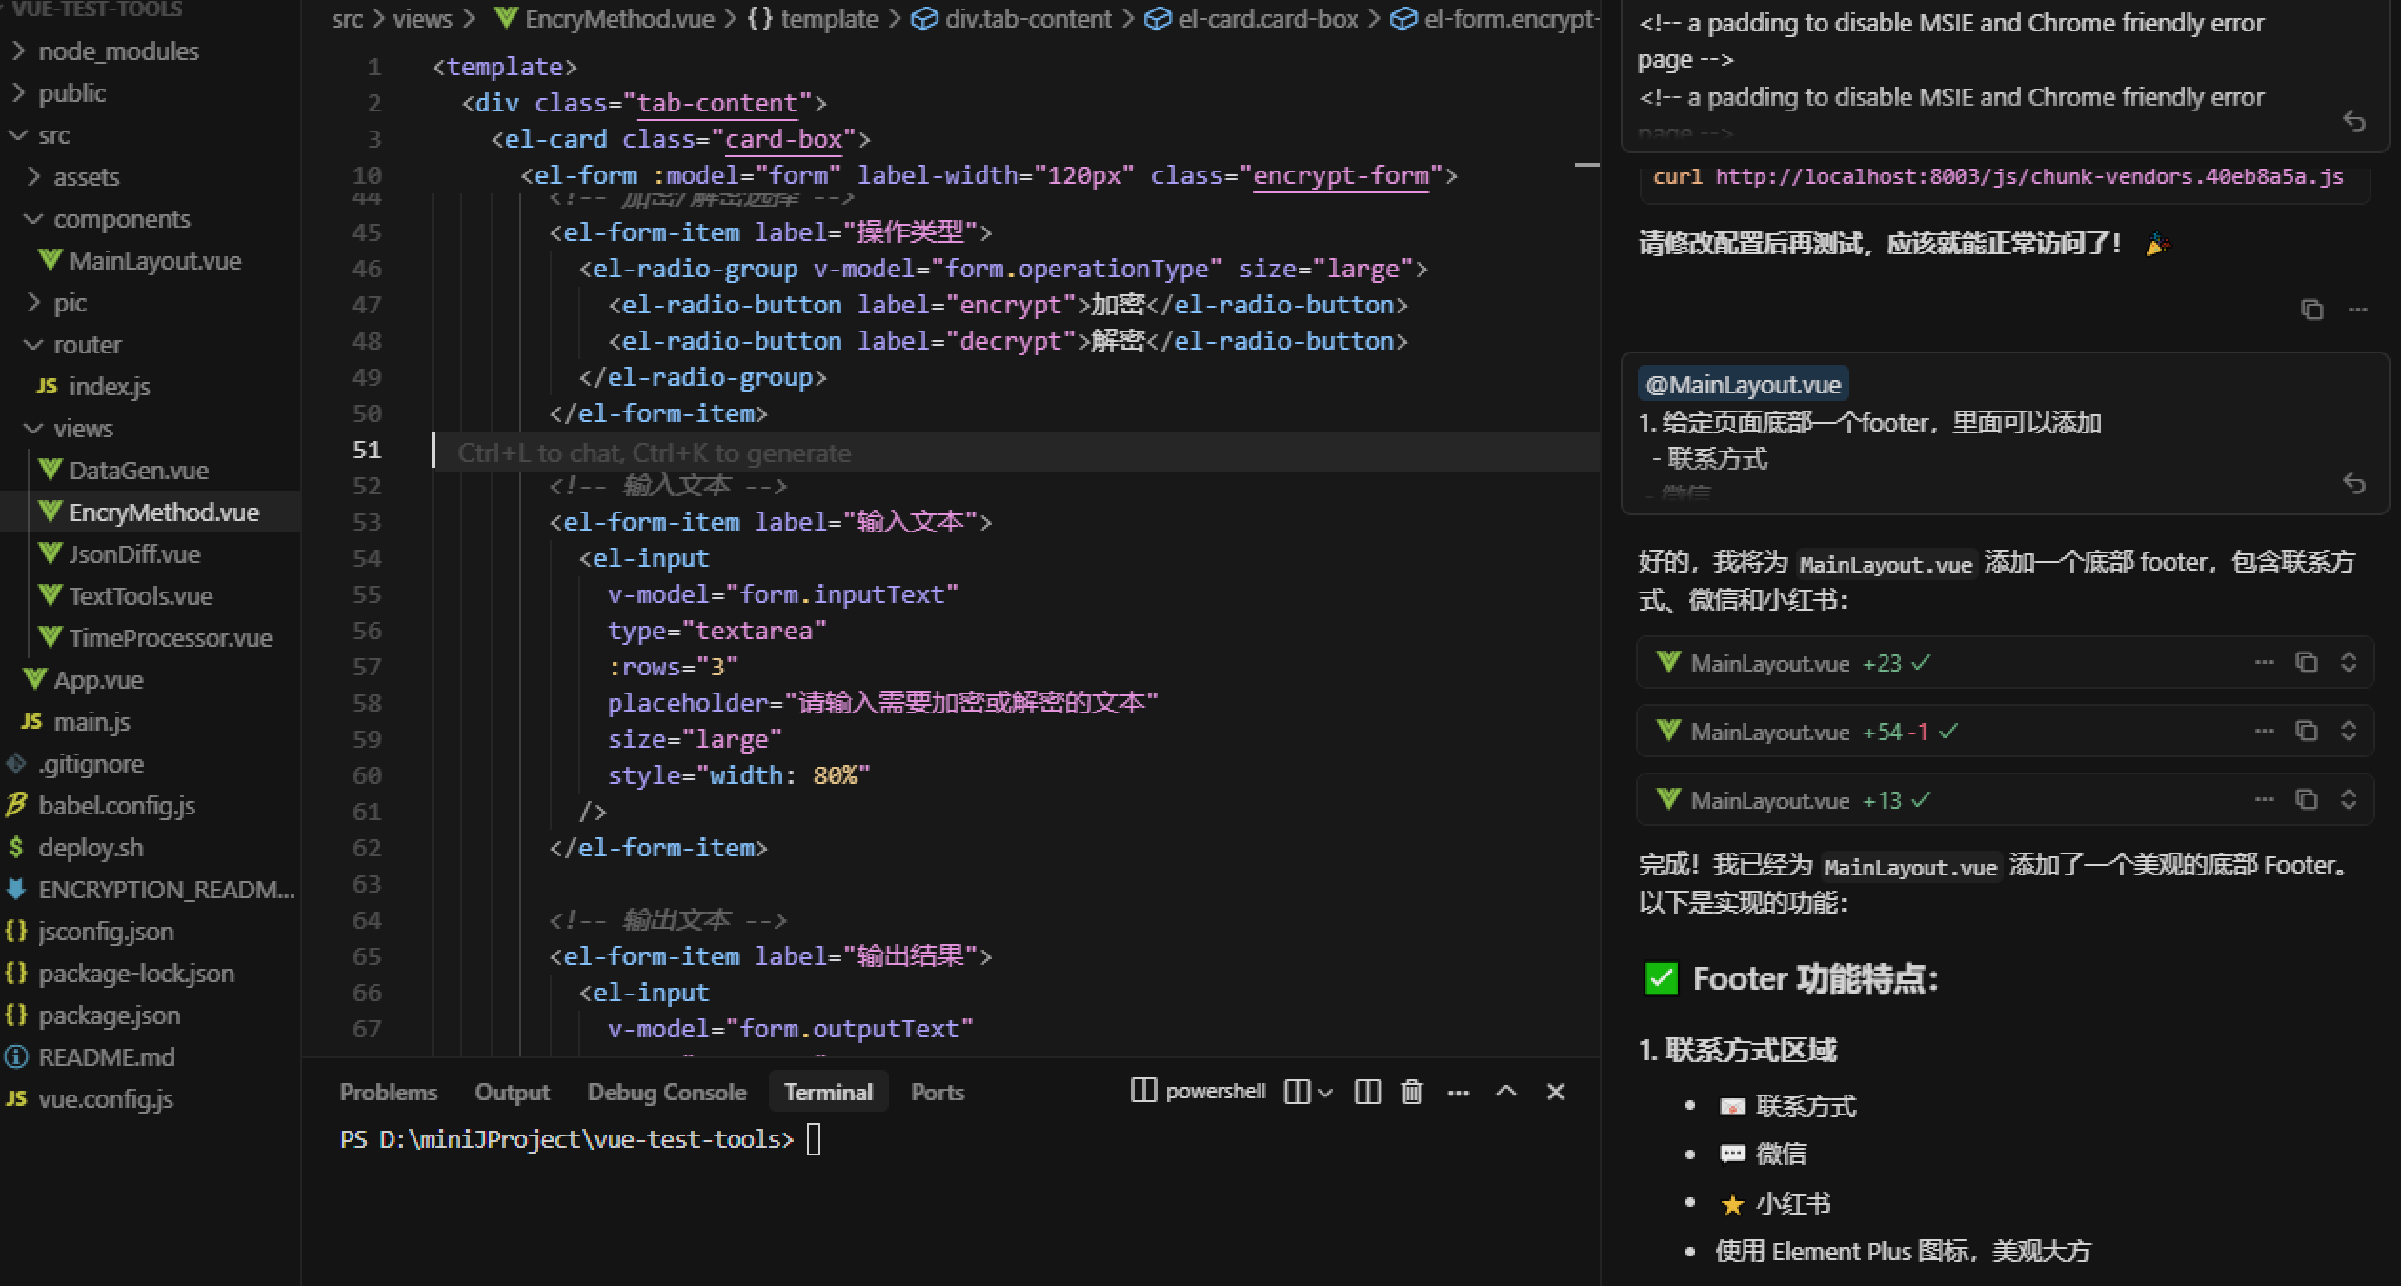Copy the first MainLayout.vue +23 diff
The width and height of the screenshot is (2401, 1286).
[2306, 662]
